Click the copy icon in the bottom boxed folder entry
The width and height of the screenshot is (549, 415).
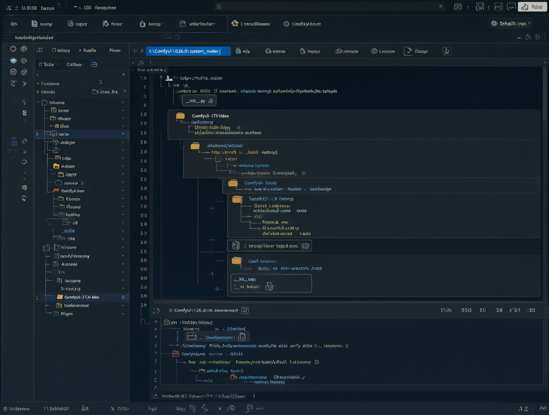[x=243, y=337]
